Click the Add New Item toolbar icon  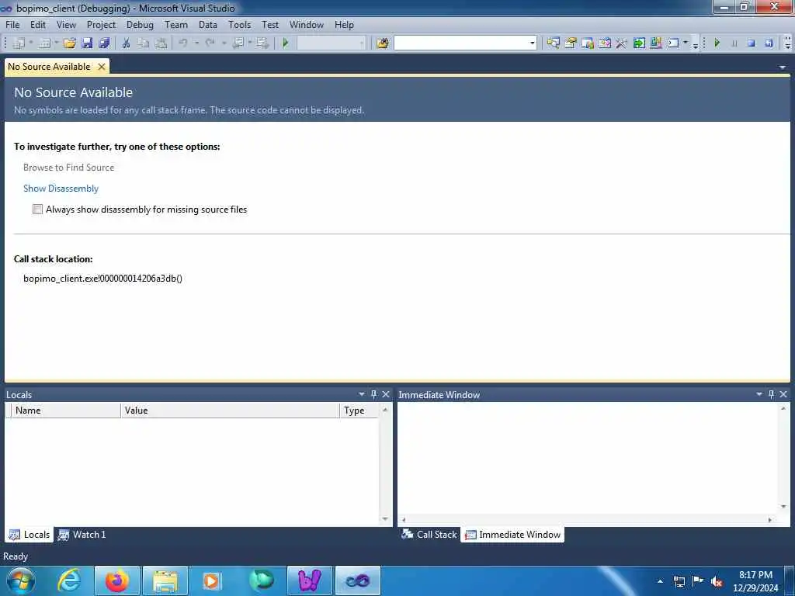click(x=44, y=43)
